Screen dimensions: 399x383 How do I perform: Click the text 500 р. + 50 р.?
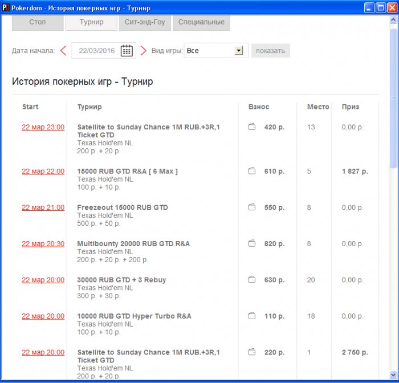tap(99, 223)
